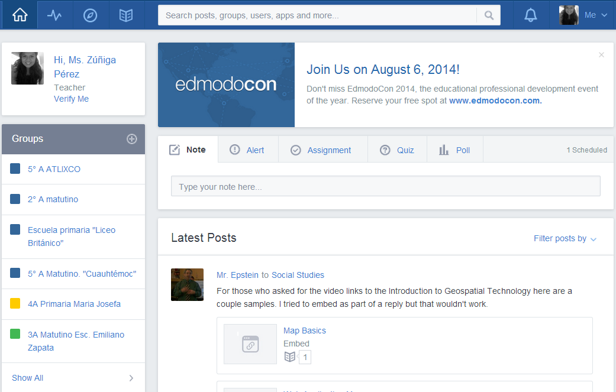Open the Social Studies group link
The image size is (616, 392).
pos(298,275)
